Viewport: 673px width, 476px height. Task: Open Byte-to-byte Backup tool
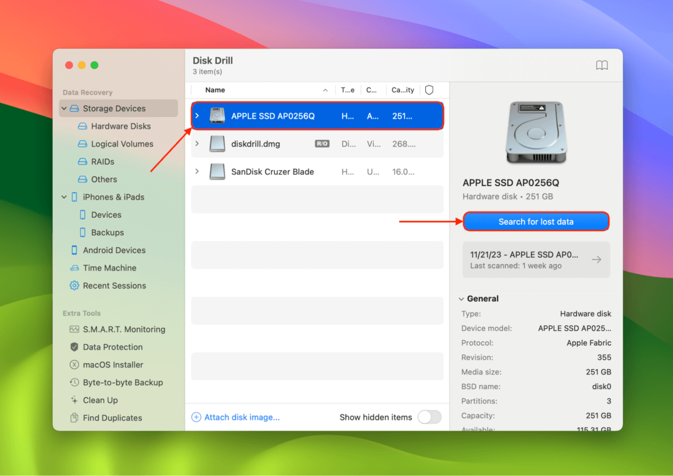pyautogui.click(x=123, y=382)
